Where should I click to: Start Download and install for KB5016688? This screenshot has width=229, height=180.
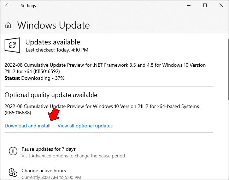(28, 126)
